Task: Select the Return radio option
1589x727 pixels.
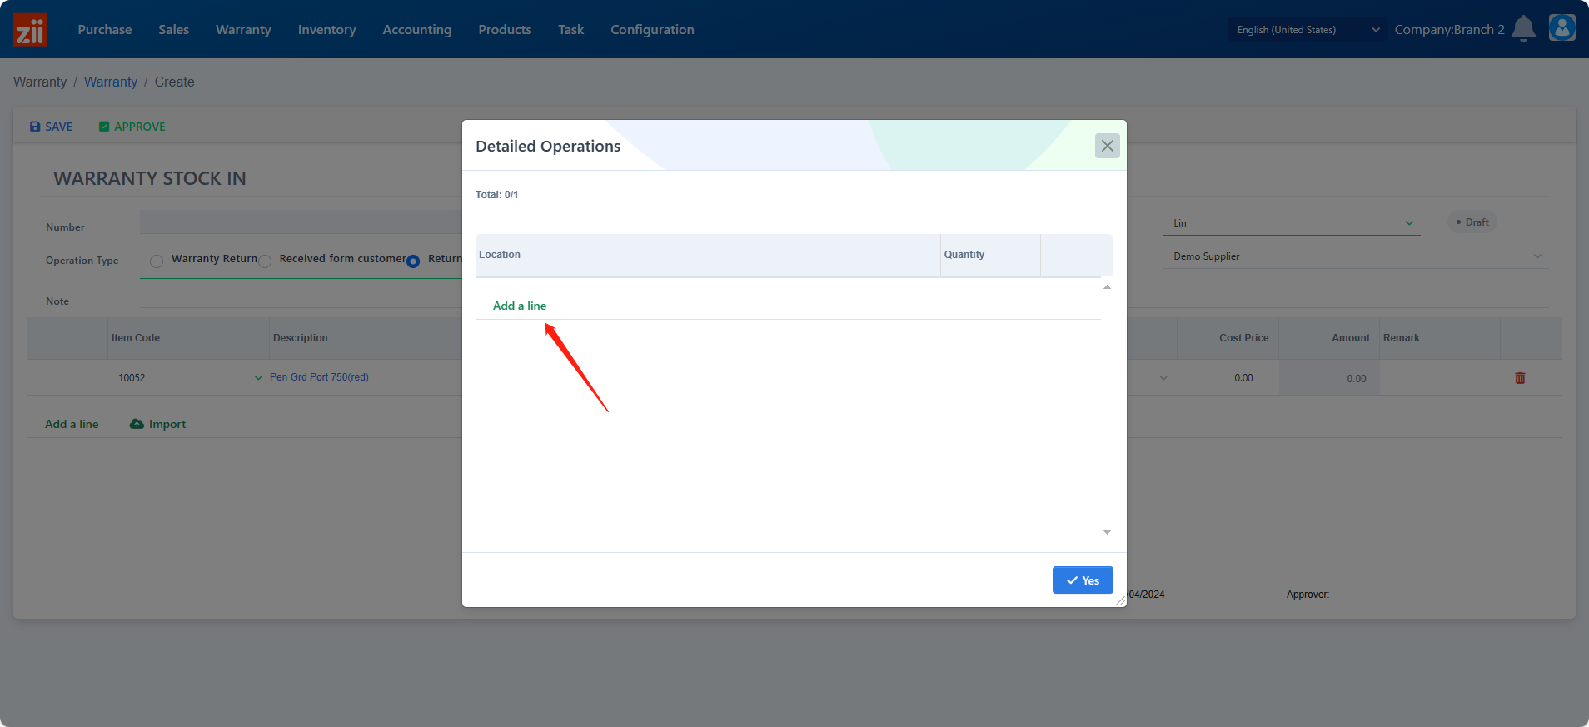Action: pyautogui.click(x=413, y=261)
